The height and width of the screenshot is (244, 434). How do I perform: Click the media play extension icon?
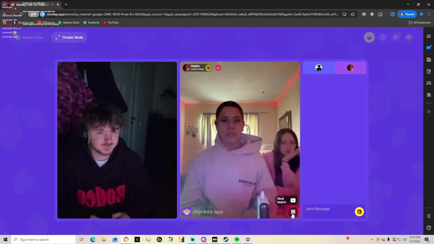click(x=364, y=14)
